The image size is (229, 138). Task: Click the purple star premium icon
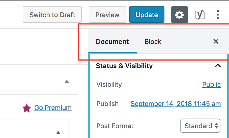tap(26, 108)
